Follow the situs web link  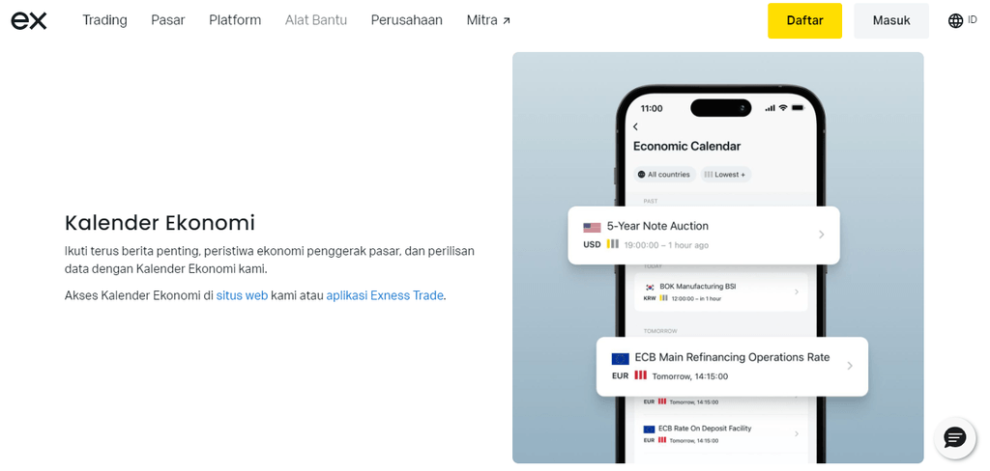coord(242,295)
